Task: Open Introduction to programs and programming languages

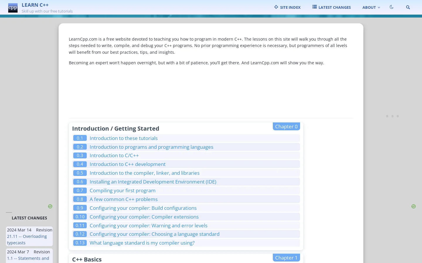Action: pyautogui.click(x=152, y=147)
